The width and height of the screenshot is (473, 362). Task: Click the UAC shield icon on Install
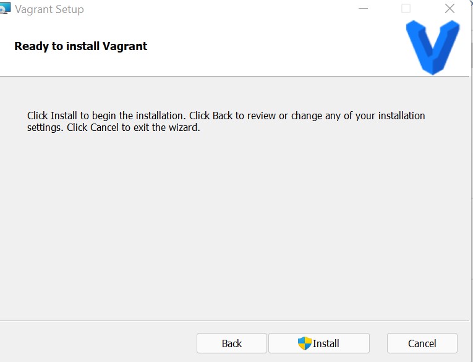click(304, 343)
